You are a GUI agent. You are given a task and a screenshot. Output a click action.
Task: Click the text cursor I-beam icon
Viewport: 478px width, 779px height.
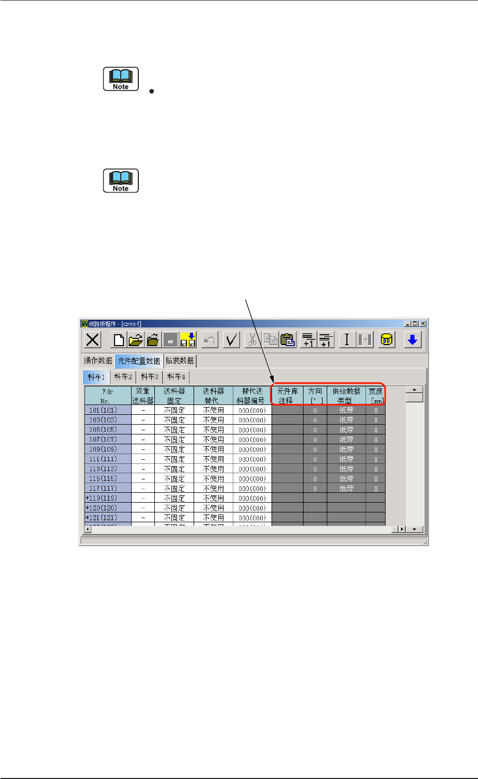(x=347, y=340)
